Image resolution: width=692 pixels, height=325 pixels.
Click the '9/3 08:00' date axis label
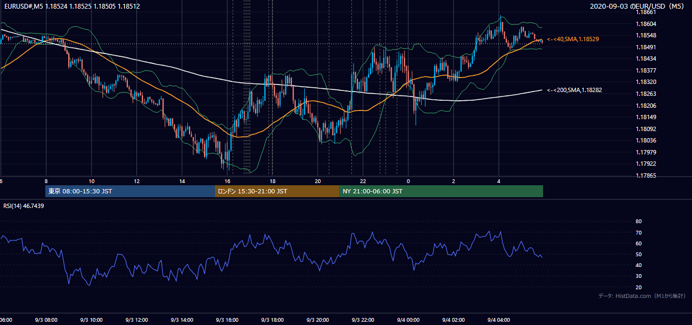coord(46,320)
